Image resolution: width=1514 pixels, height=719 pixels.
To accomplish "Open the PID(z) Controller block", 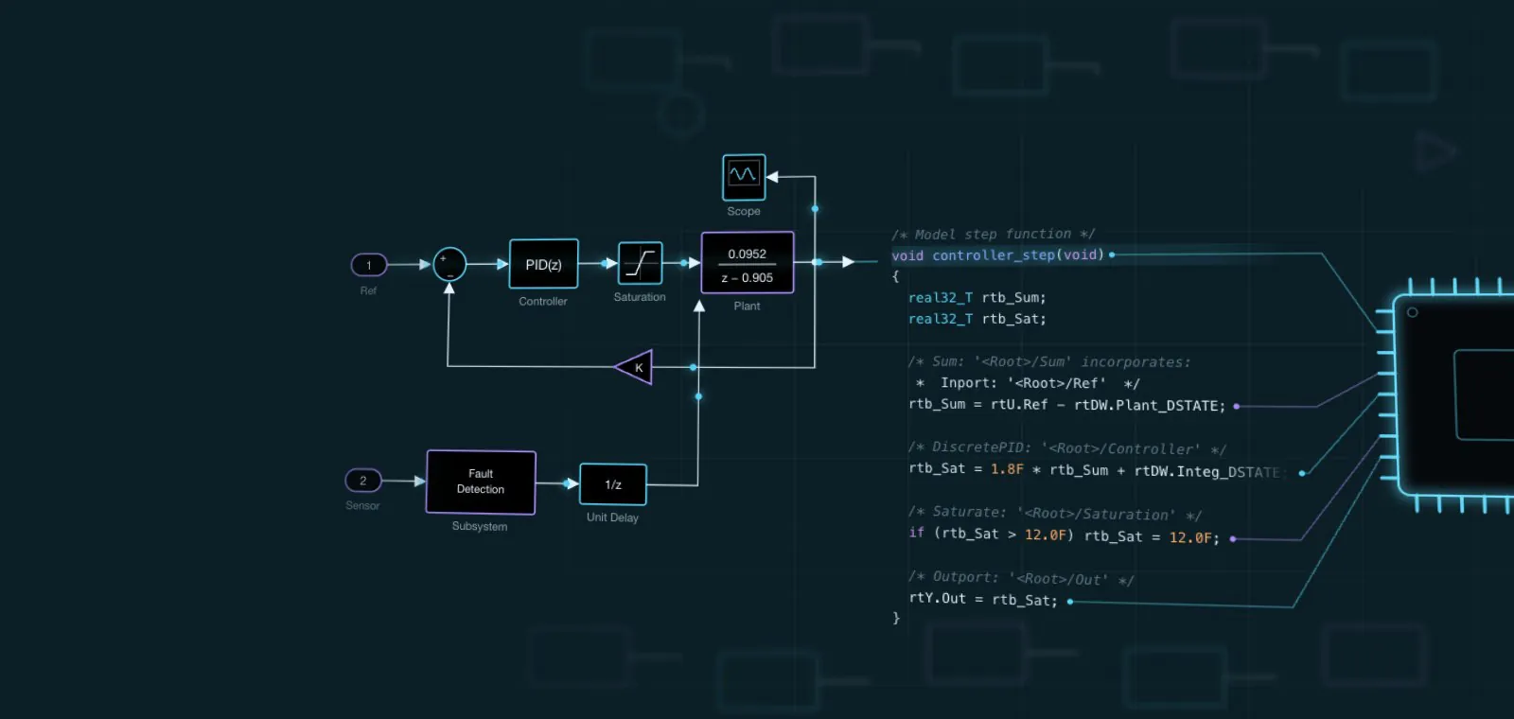I will [543, 264].
